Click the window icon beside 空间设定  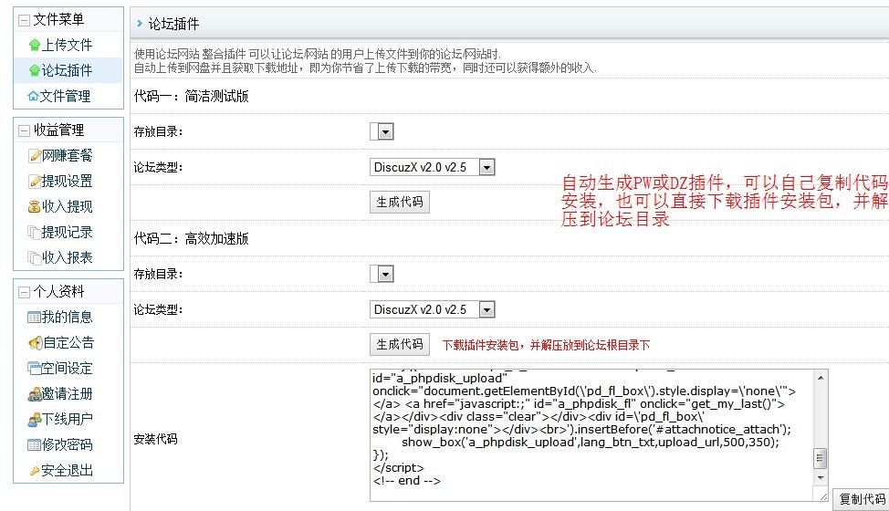click(34, 369)
